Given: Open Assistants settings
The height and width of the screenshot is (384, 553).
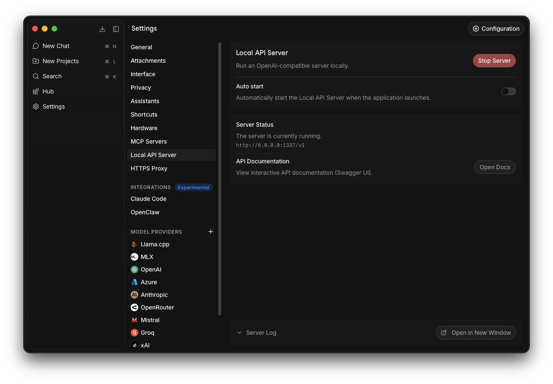Looking at the screenshot, I should (172, 101).
